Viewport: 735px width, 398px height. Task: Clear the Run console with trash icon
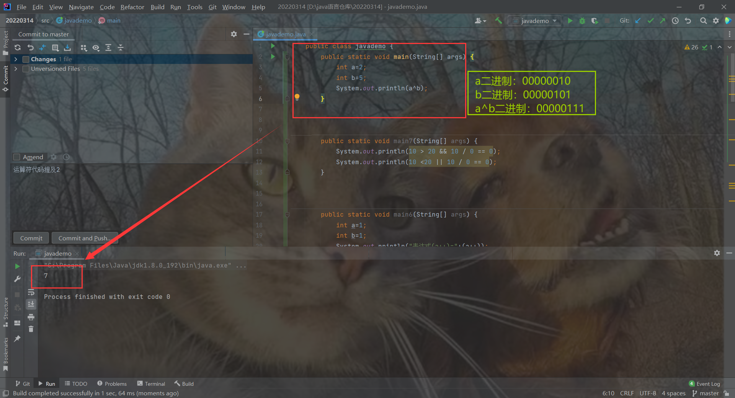(31, 329)
